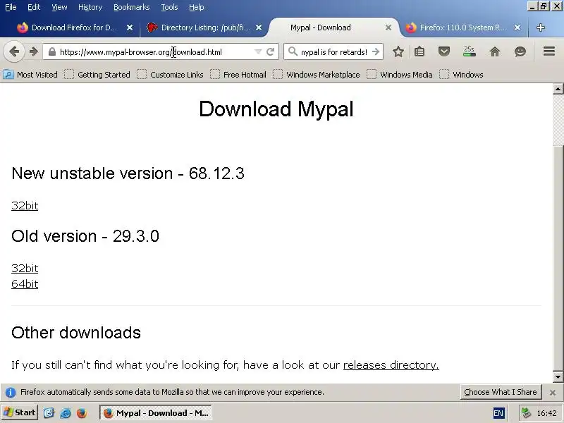Open a new tab with plus button
This screenshot has height=423, width=564.
540,27
